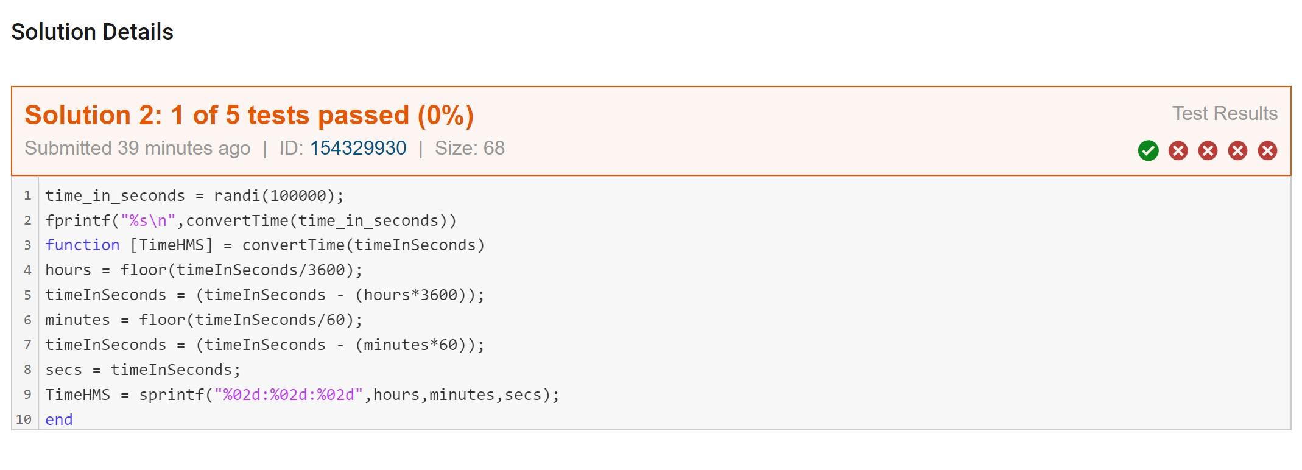This screenshot has width=1302, height=470.
Task: Click line number 1 in code gutter
Action: (x=27, y=195)
